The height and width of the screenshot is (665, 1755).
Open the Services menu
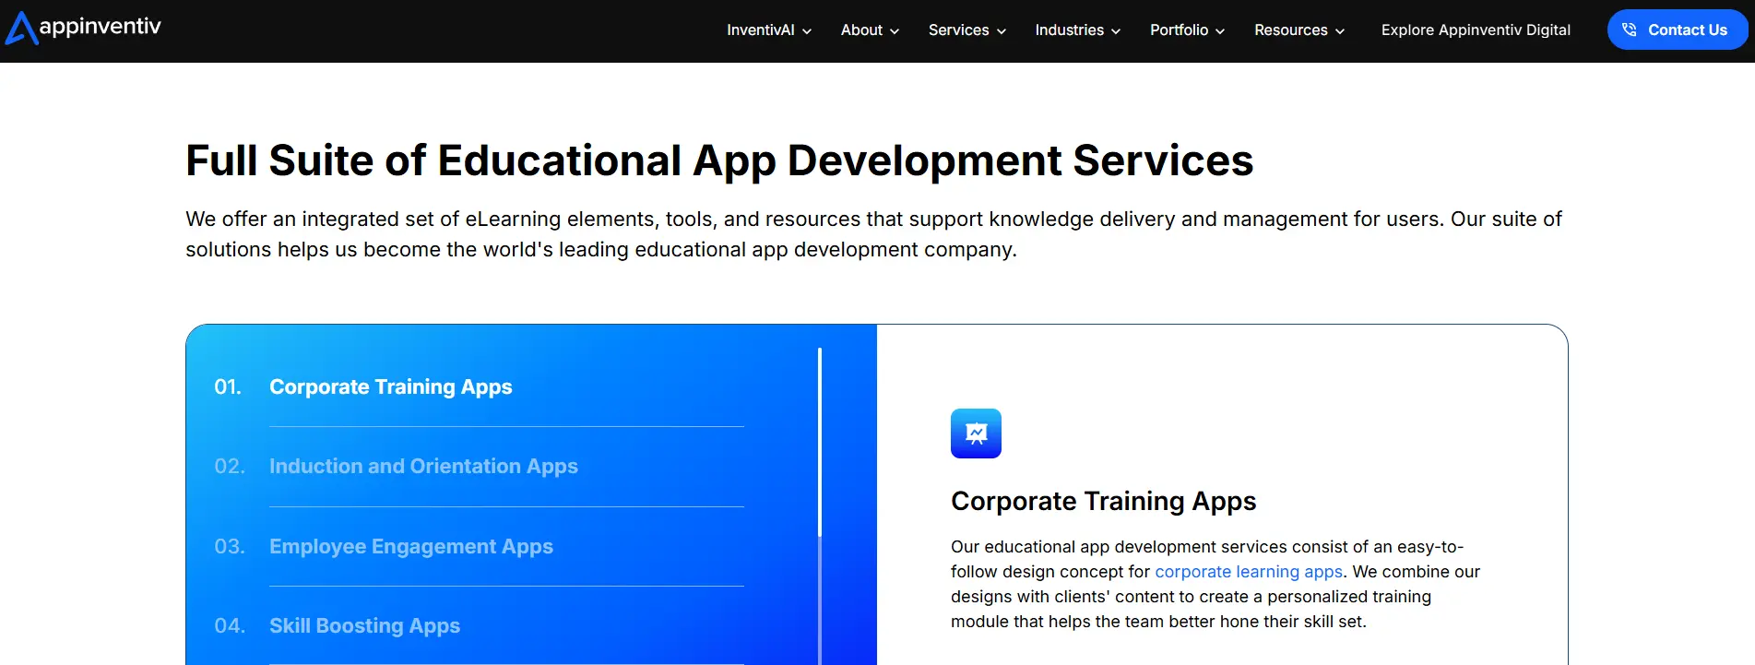coord(967,30)
